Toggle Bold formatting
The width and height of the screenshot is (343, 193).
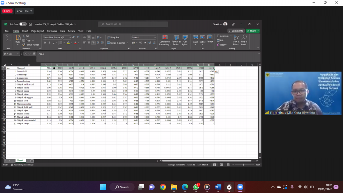click(45, 43)
